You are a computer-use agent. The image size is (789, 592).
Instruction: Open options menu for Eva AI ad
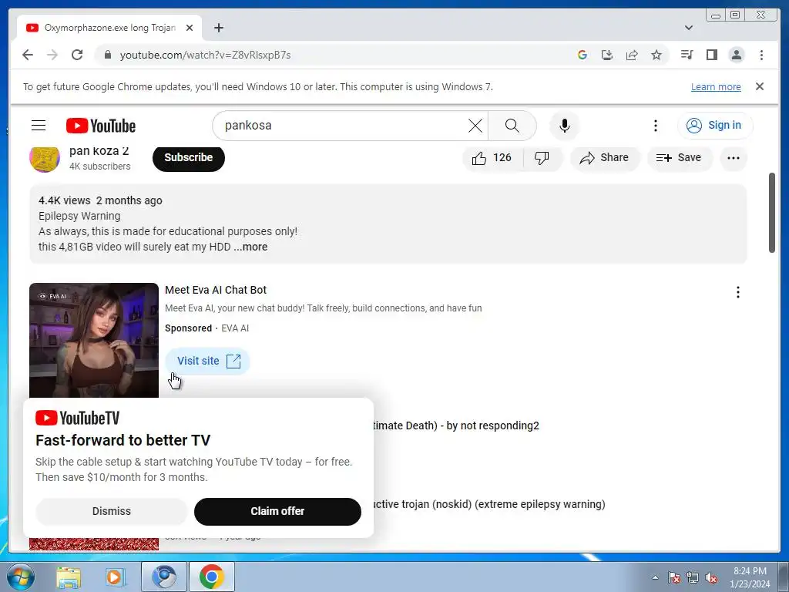737,292
